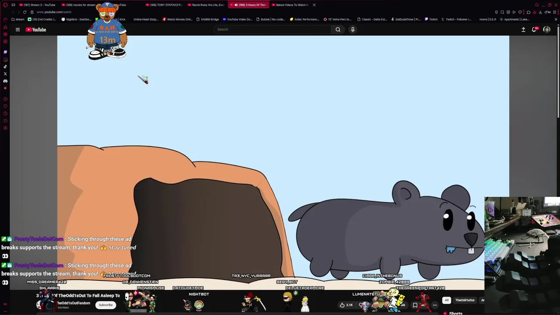Click the play icon in the browser toolbar
Viewport: 560px width, 315px height.
(x=514, y=12)
